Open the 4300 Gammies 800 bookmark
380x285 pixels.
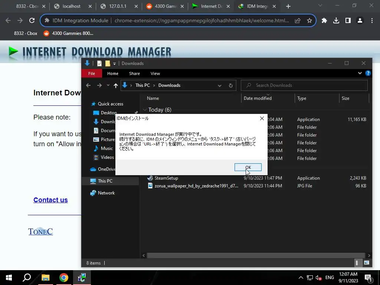pyautogui.click(x=68, y=33)
